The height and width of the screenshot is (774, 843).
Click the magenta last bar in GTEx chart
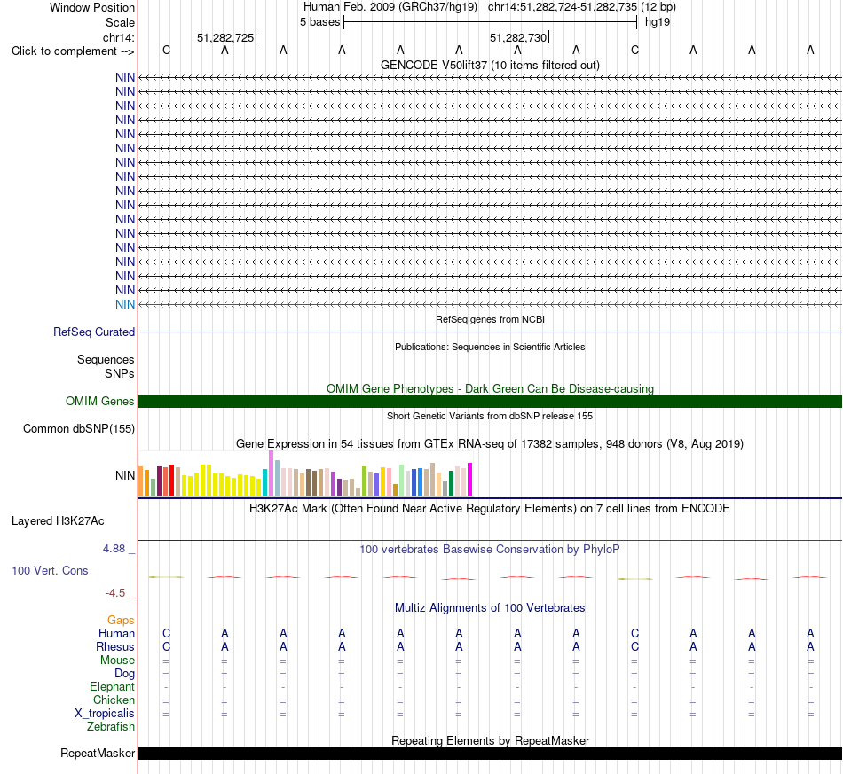tap(470, 480)
